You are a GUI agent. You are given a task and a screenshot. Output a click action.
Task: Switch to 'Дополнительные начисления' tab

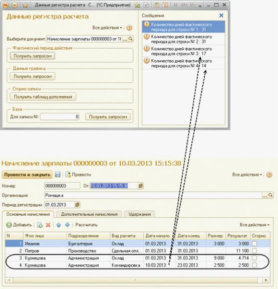(89, 214)
